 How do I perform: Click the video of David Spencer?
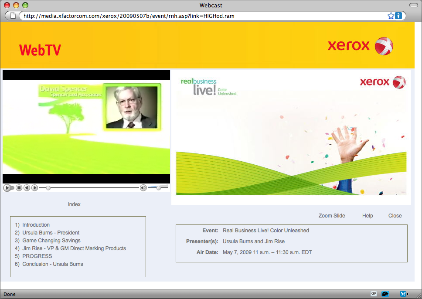86,127
